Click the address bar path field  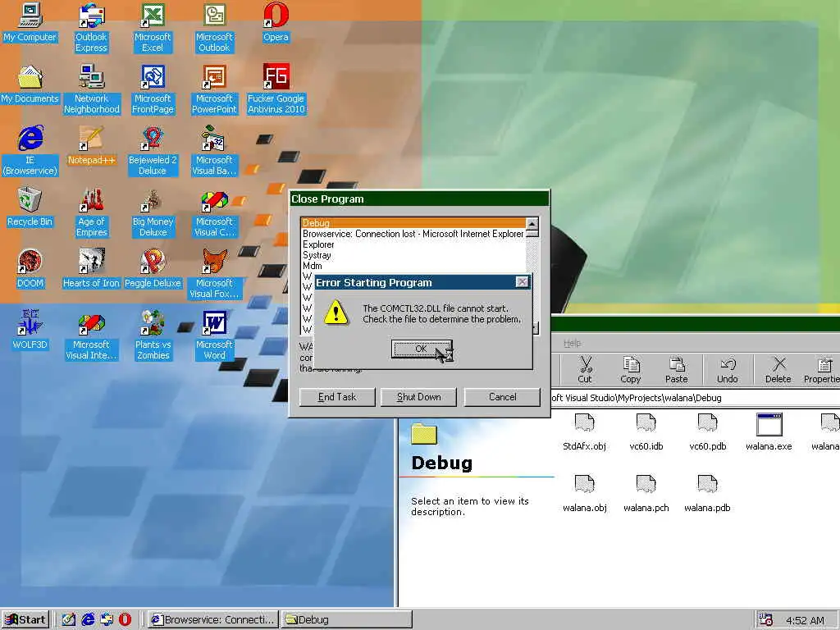coord(696,398)
